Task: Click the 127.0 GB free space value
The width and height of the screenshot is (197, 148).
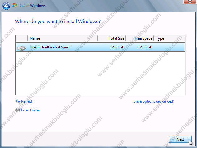Action: click(x=145, y=47)
